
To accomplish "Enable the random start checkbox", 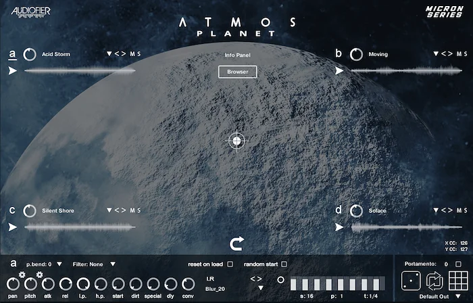I will [x=284, y=264].
